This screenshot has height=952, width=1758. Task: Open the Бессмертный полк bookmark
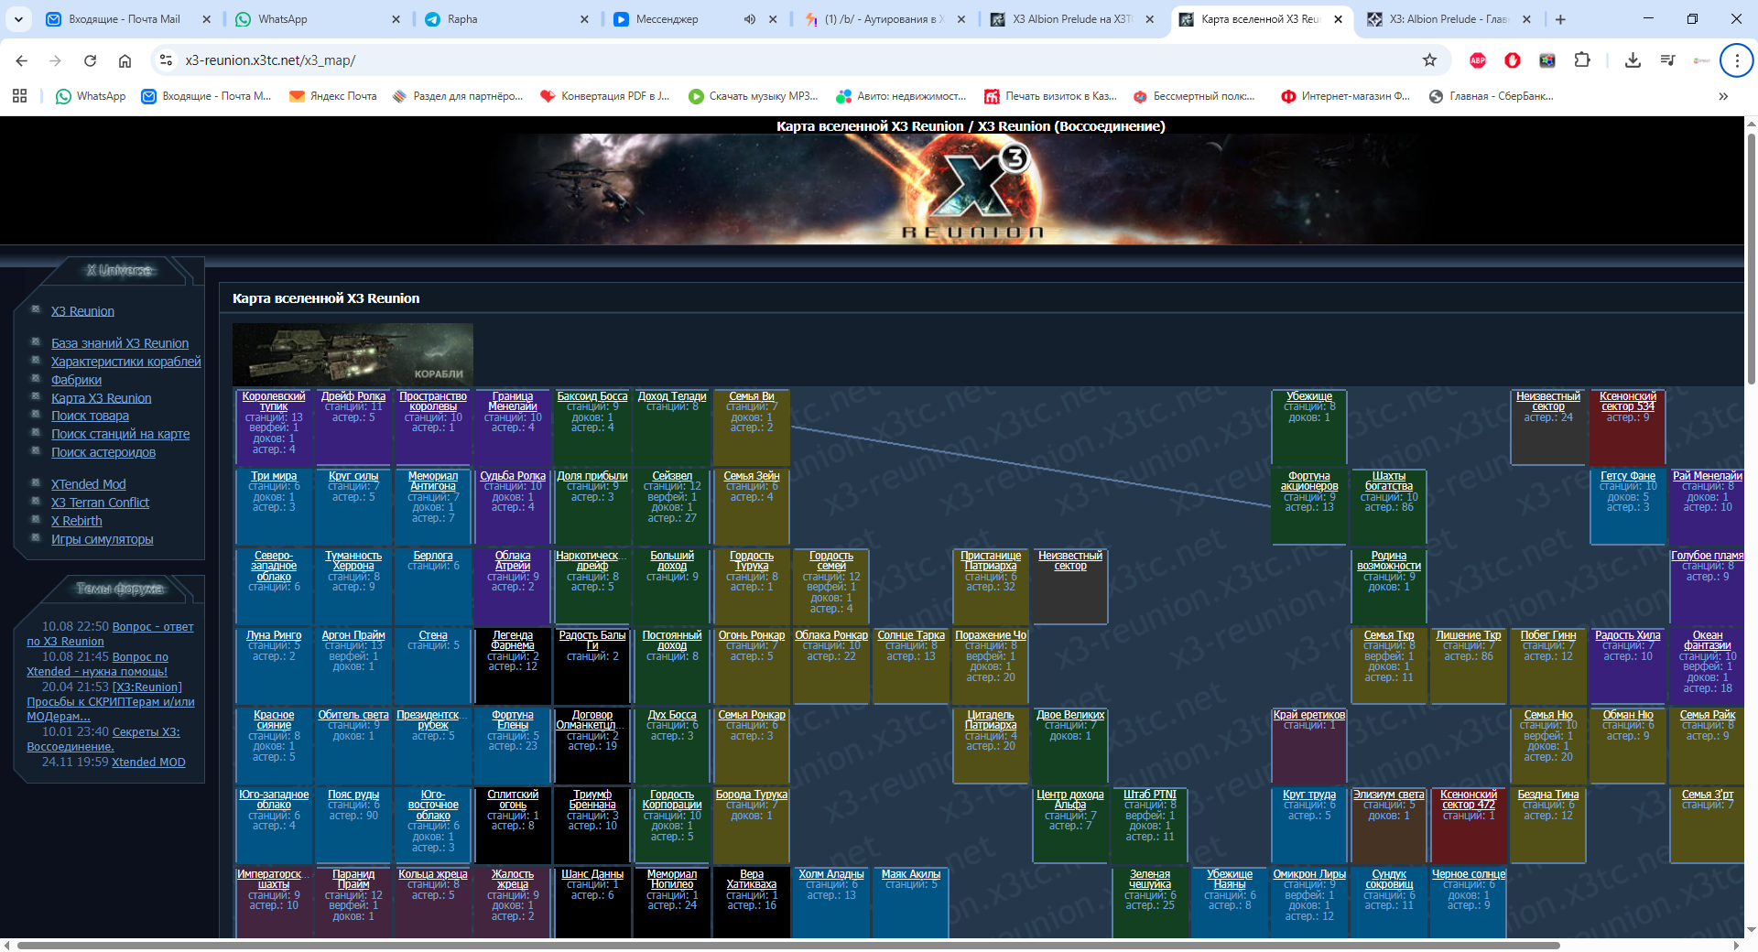pos(1194,96)
